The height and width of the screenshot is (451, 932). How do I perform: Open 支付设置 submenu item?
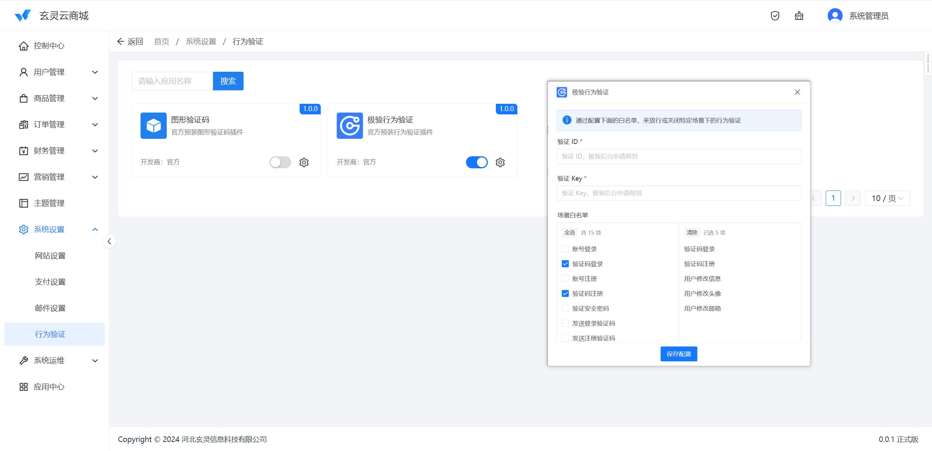(x=50, y=282)
